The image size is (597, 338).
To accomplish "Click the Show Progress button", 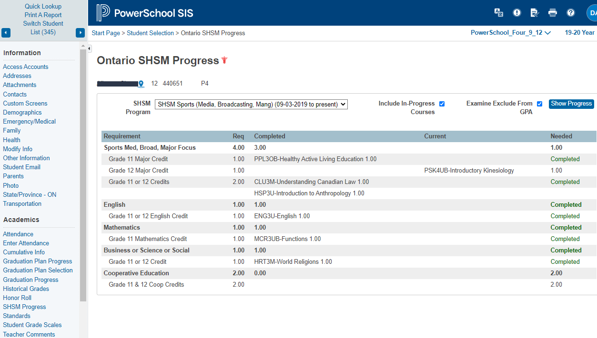I will coord(571,104).
